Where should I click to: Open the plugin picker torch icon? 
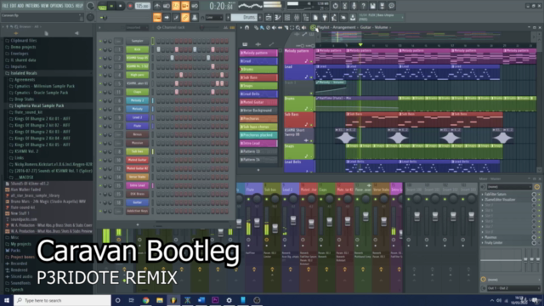coord(325,17)
